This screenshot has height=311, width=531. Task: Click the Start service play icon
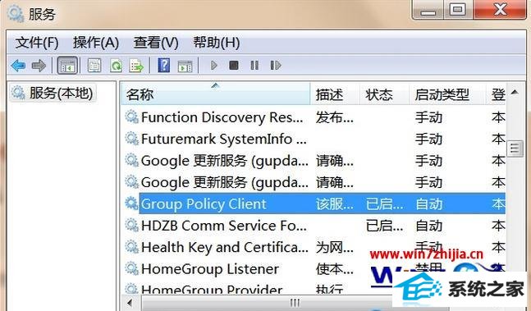pos(213,65)
